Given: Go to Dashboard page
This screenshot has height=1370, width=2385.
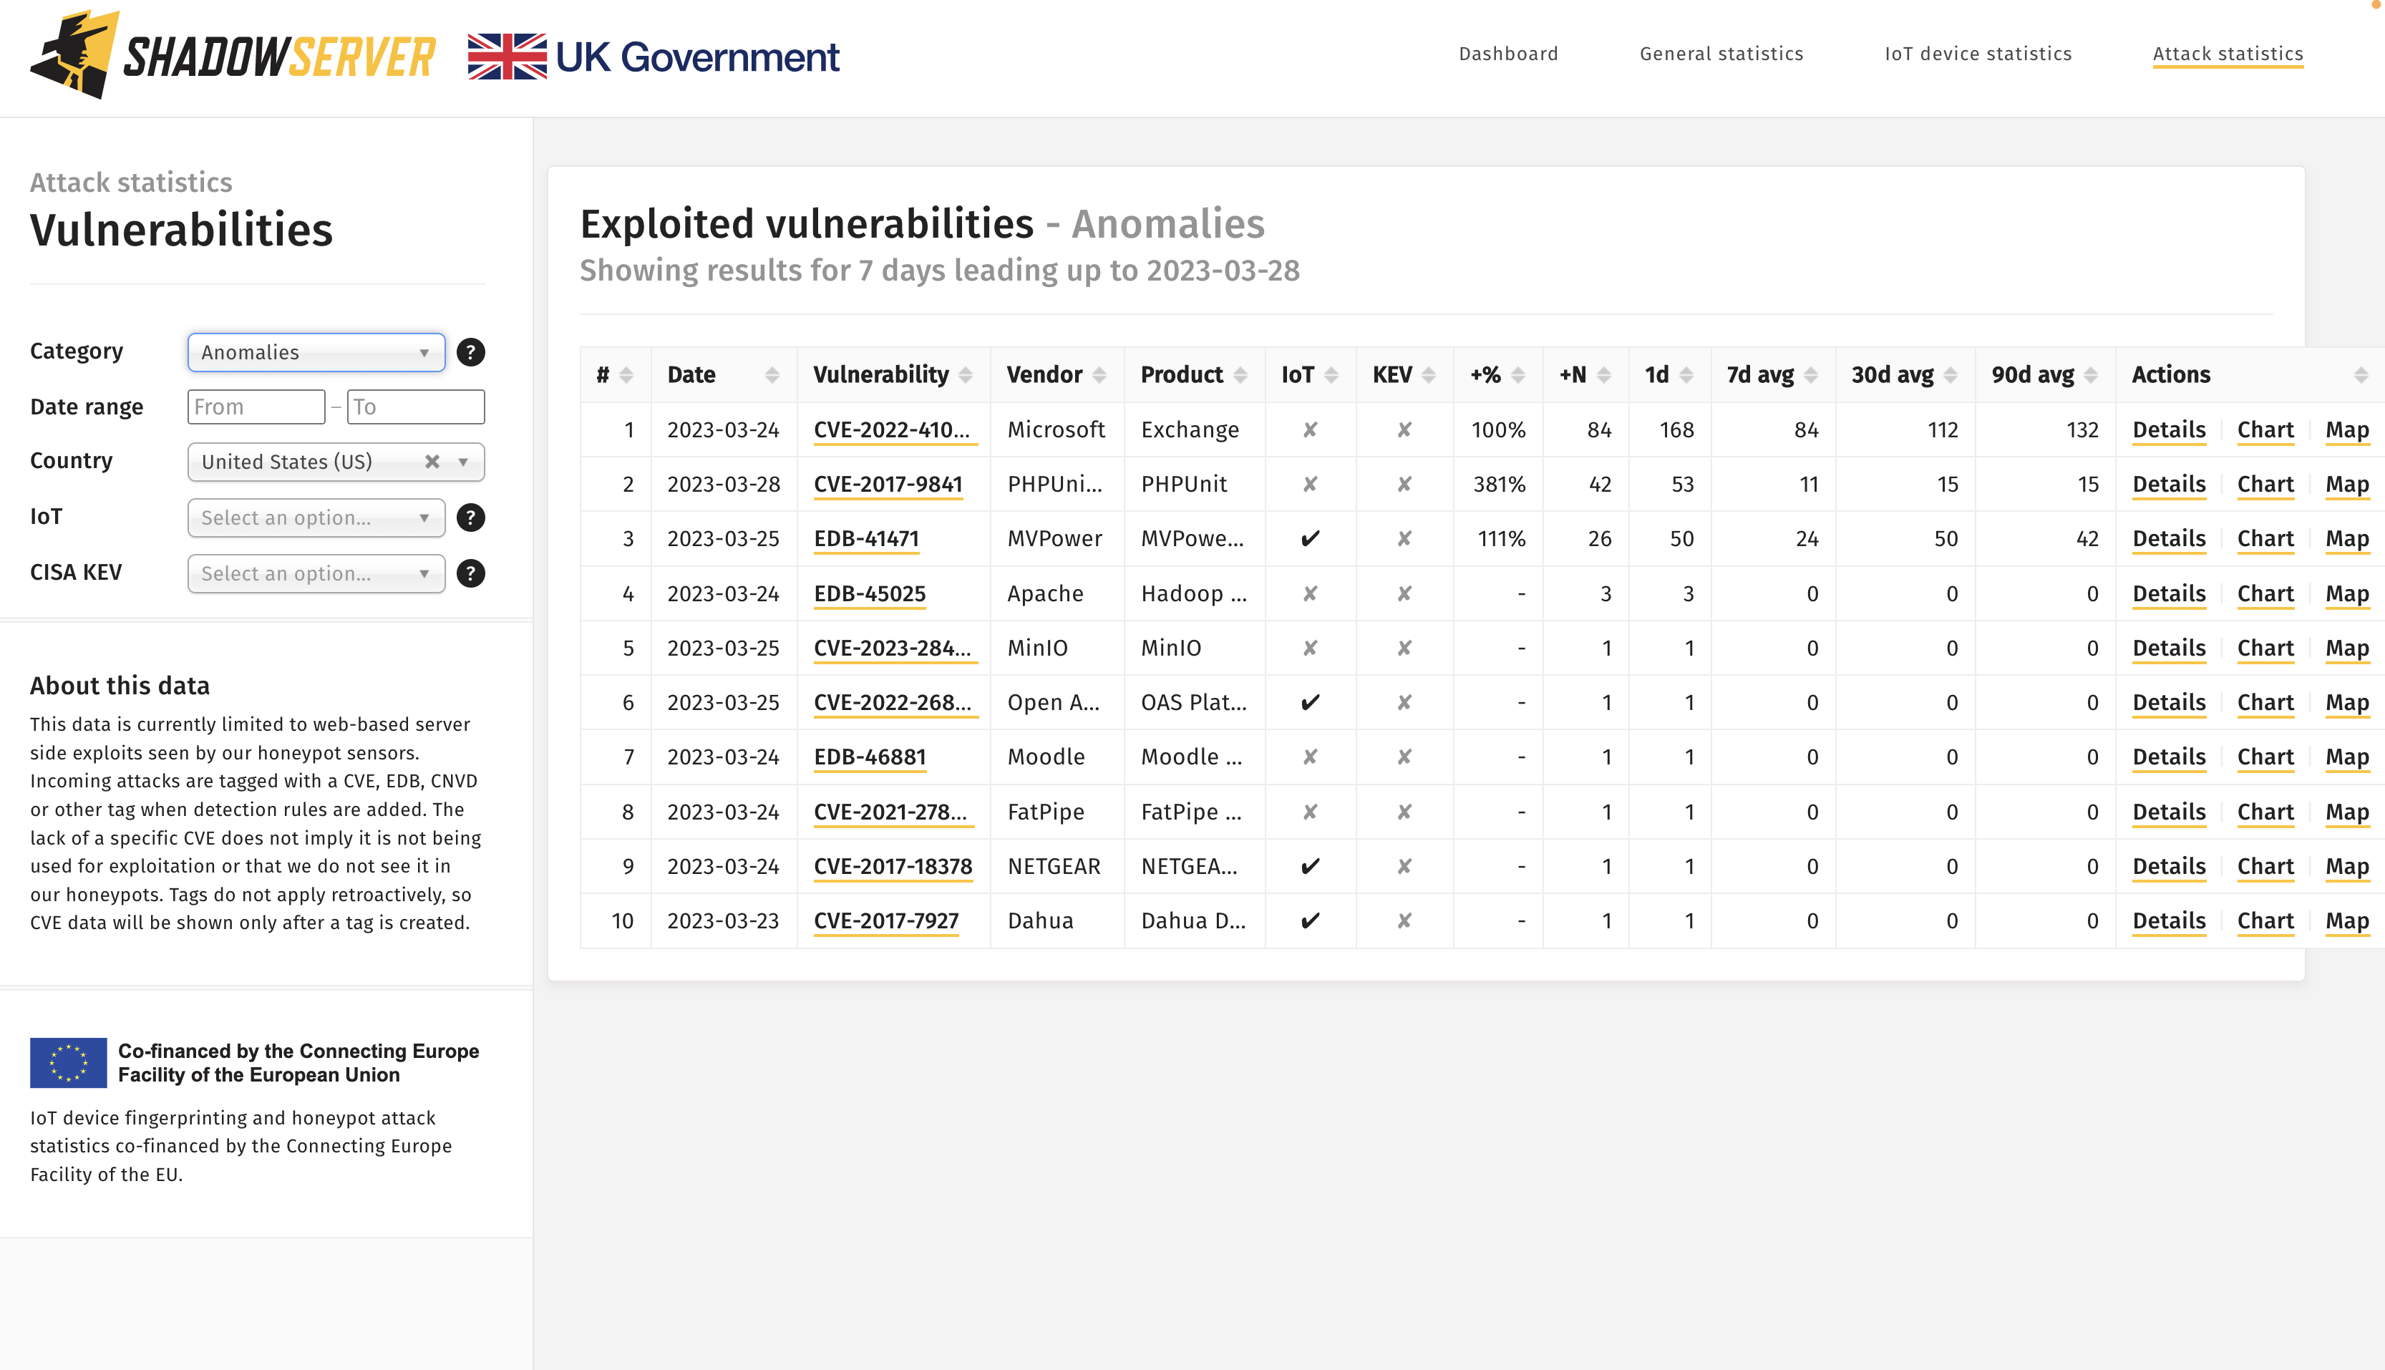Looking at the screenshot, I should click(x=1508, y=54).
